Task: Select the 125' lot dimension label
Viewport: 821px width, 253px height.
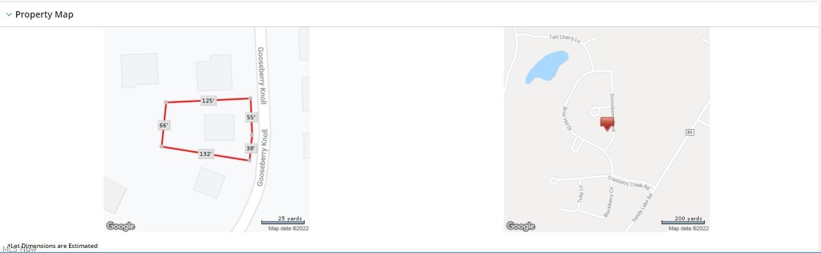Action: pos(209,100)
